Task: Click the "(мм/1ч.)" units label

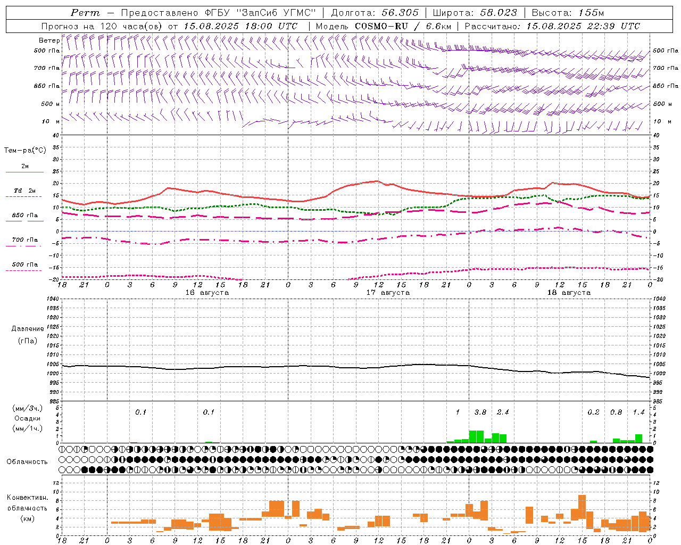Action: pyautogui.click(x=27, y=428)
